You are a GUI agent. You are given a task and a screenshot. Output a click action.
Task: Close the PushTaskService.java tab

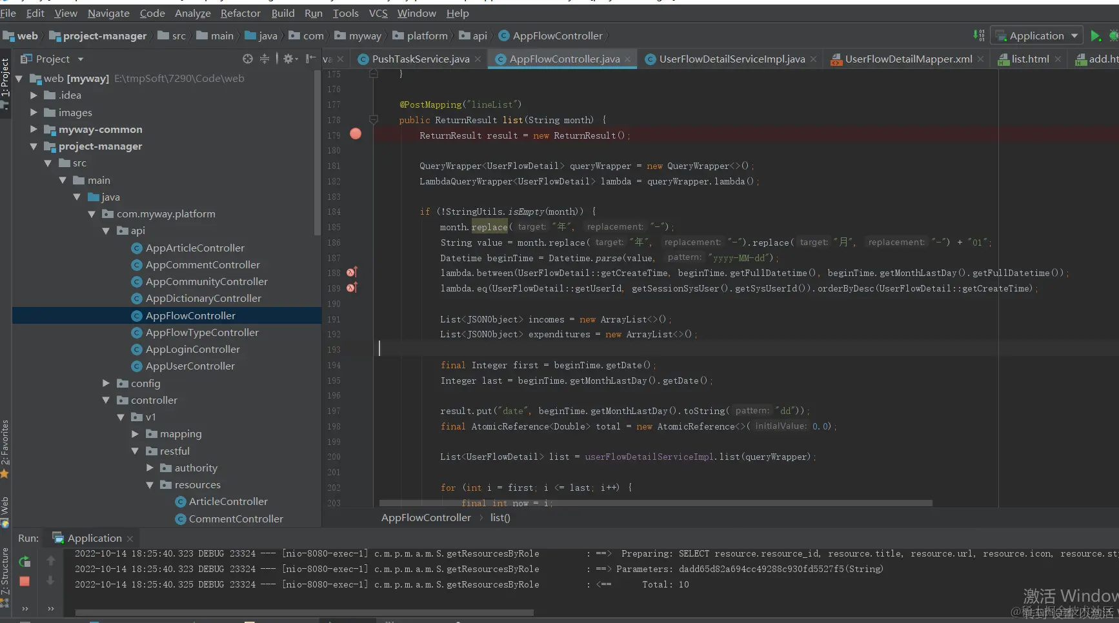478,59
